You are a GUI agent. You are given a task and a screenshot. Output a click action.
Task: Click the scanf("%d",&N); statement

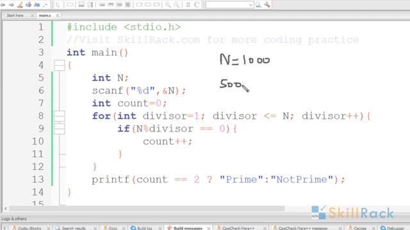(x=139, y=91)
